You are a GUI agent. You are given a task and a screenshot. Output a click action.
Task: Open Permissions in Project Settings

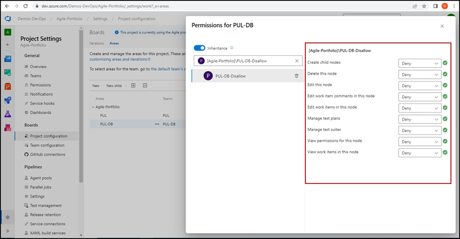point(40,85)
